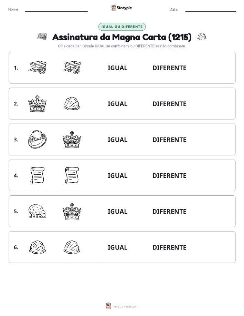Click the first cart image in row 1

(x=38, y=68)
